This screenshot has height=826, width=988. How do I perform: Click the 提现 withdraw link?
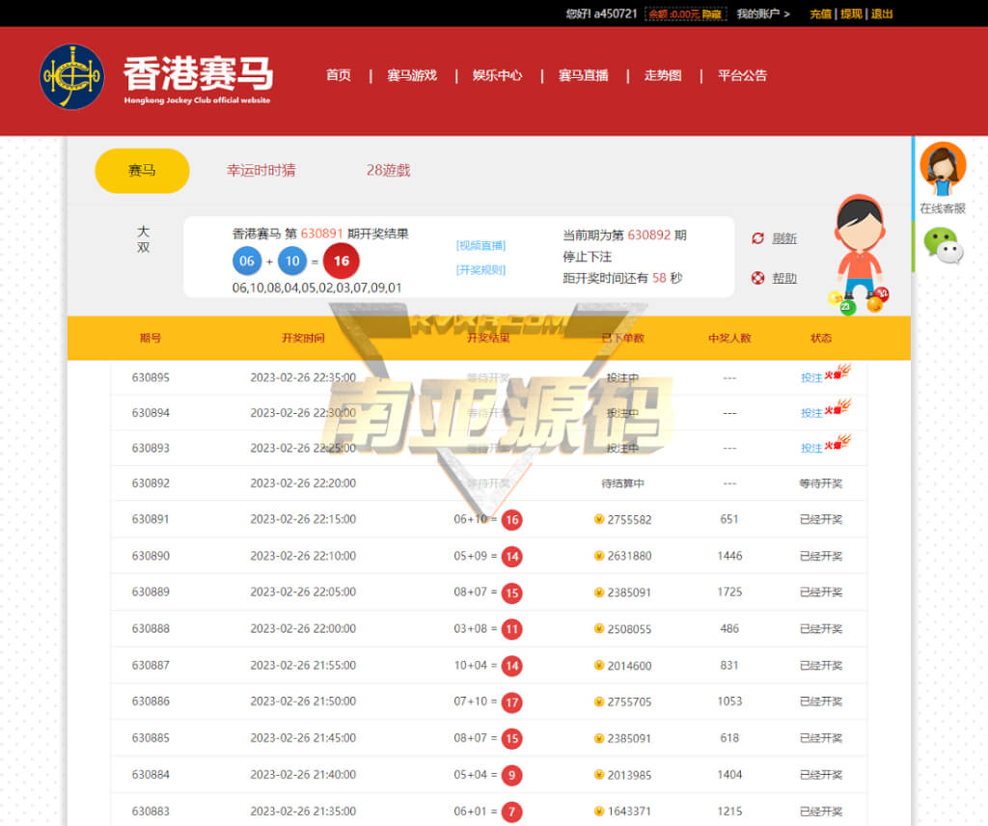coord(851,14)
